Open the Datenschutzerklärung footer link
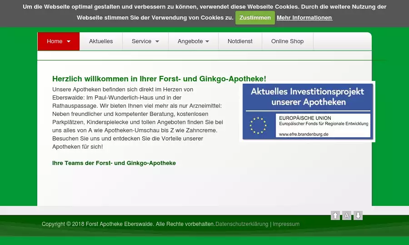409x245 pixels. point(242,224)
